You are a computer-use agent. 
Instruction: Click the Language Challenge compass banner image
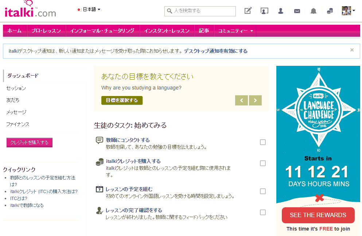[319, 111]
